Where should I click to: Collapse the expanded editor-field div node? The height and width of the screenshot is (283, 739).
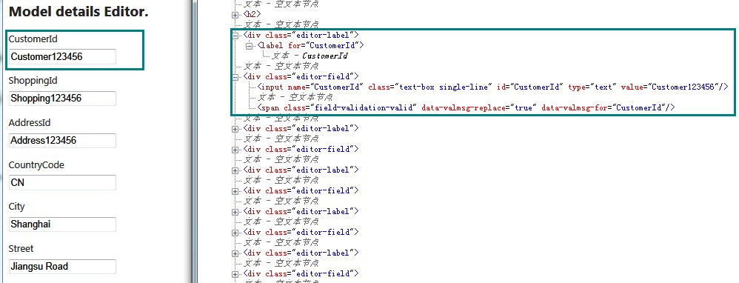(x=235, y=77)
